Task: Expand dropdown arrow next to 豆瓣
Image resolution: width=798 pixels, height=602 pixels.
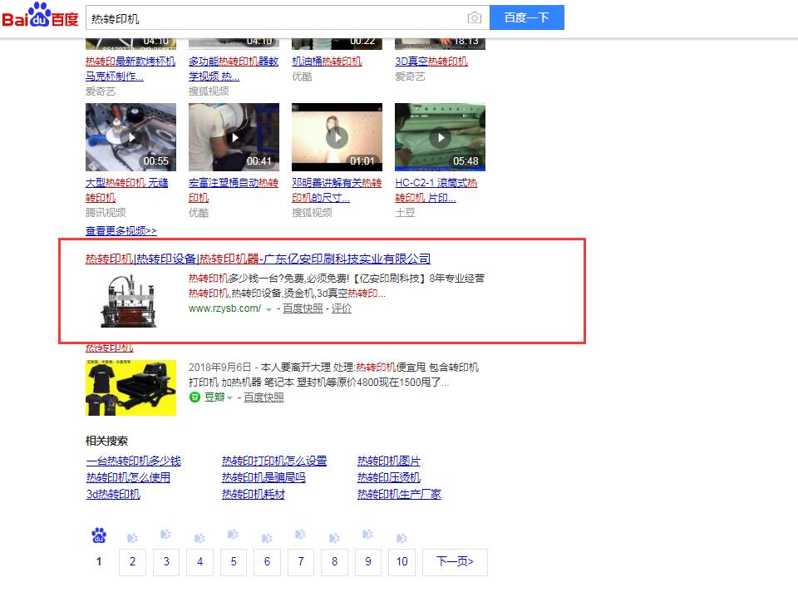Action: click(230, 398)
